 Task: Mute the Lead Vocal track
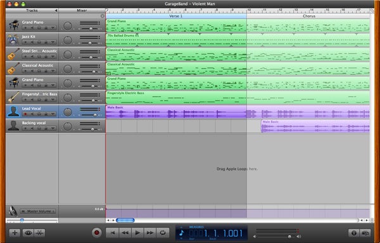32,114
